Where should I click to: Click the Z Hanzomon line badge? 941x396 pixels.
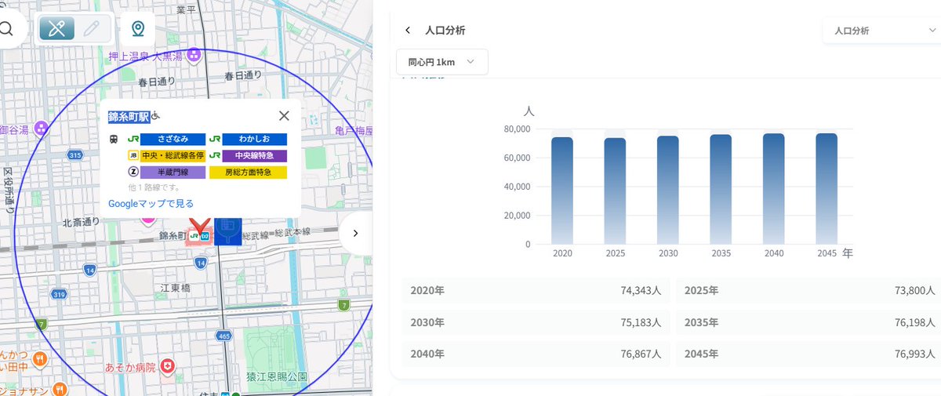click(133, 172)
